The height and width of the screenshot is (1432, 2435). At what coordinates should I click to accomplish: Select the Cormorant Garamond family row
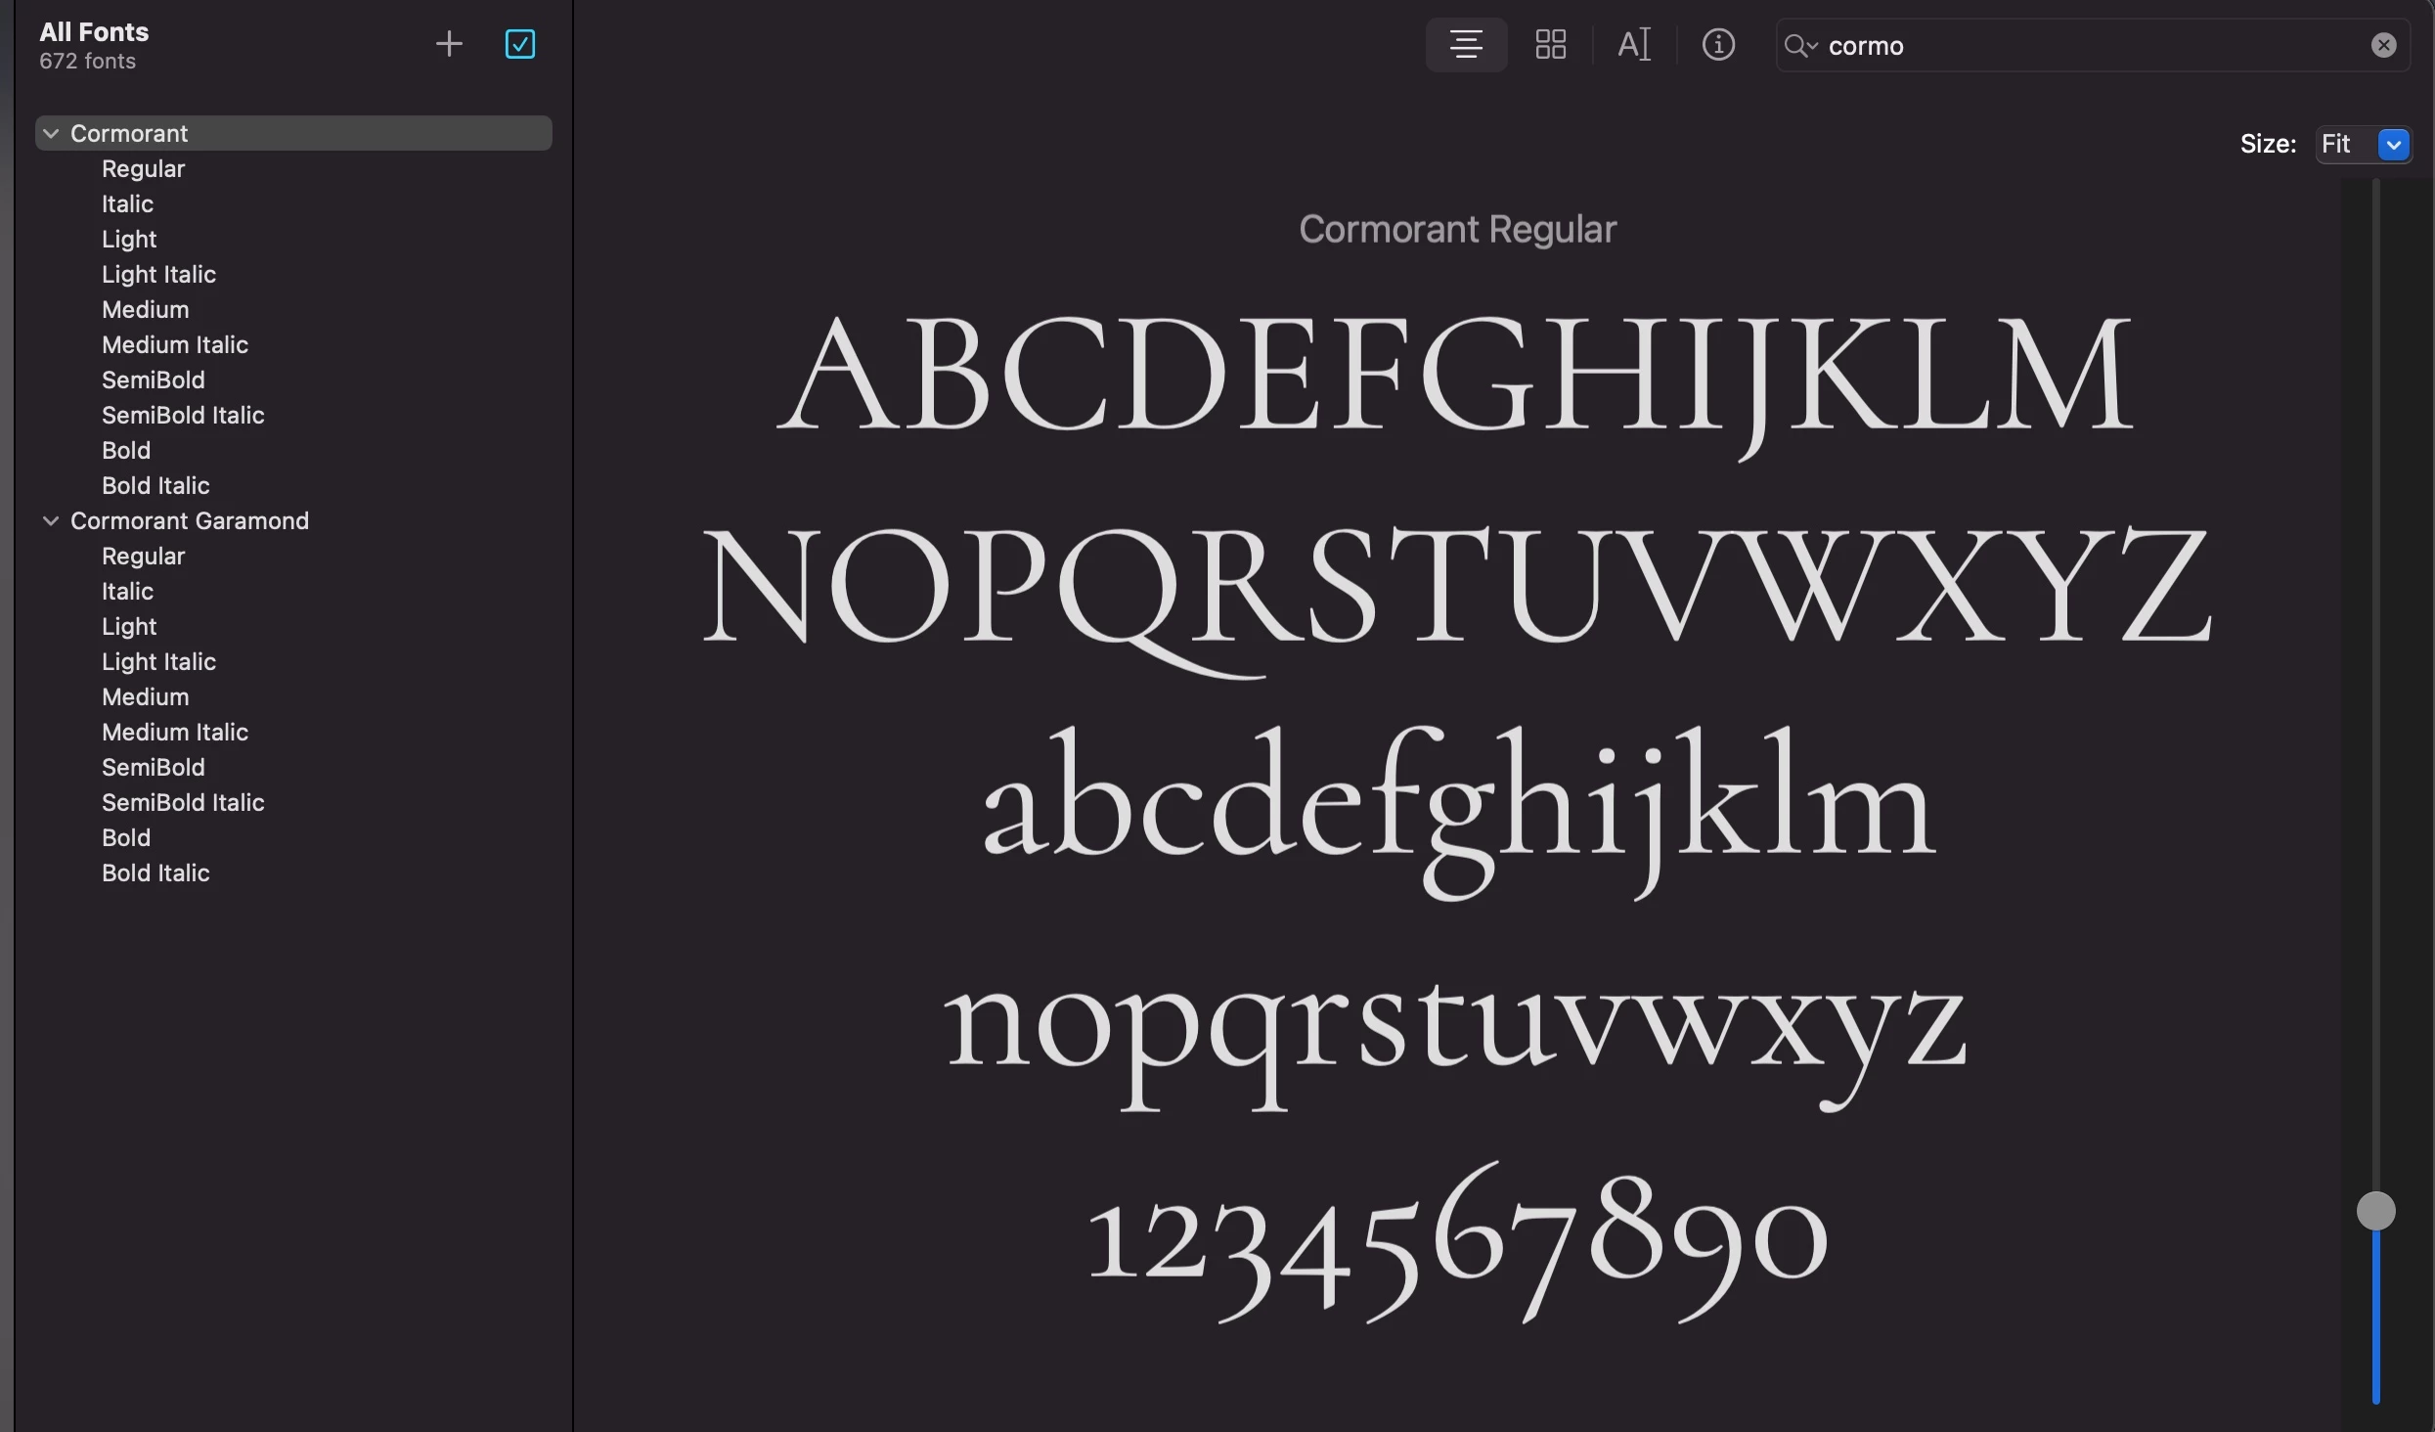(x=190, y=520)
